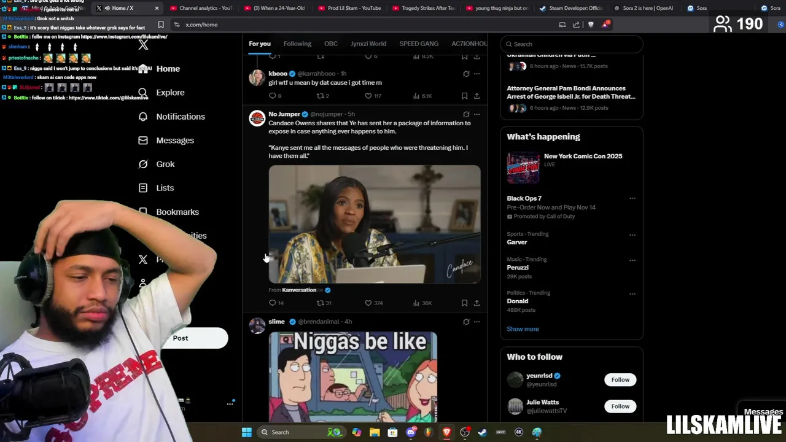Click the Brave shields icon in toolbar

(591, 25)
